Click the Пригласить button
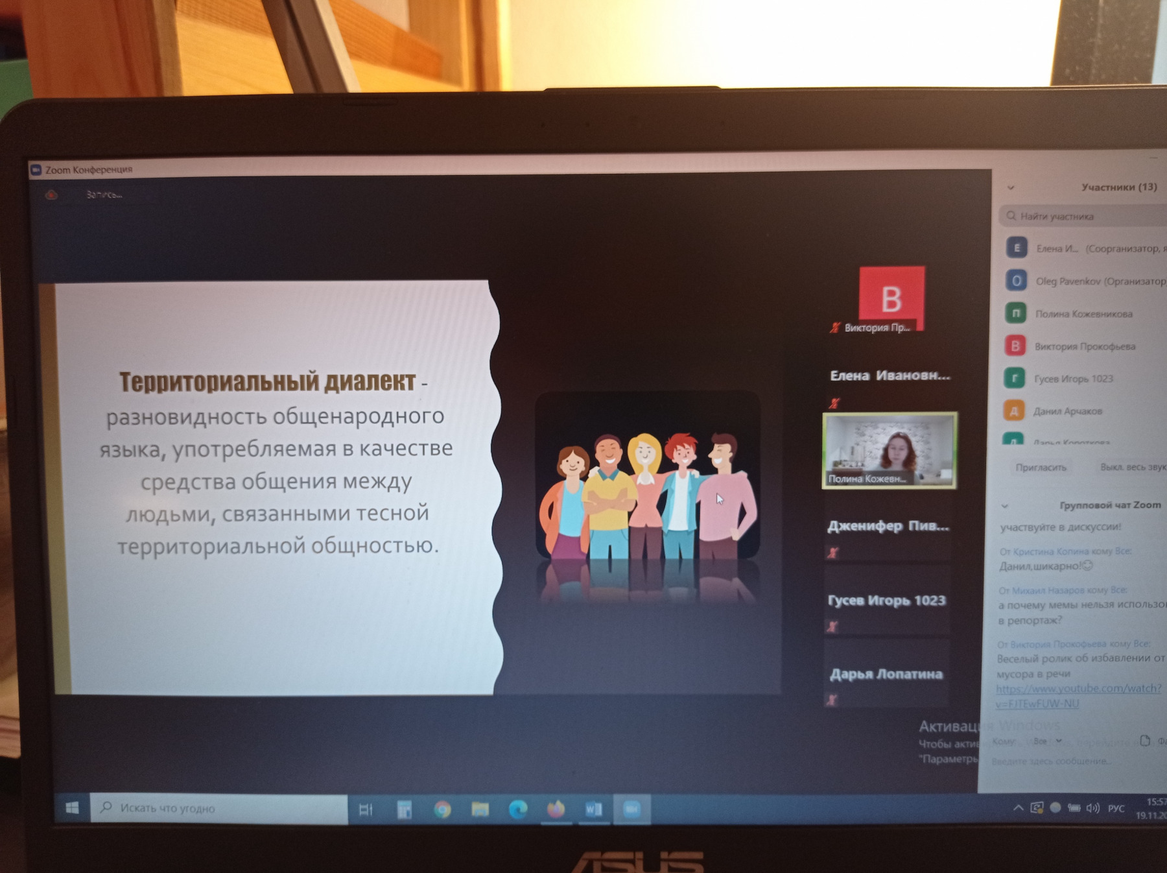The height and width of the screenshot is (873, 1167). pyautogui.click(x=1041, y=467)
